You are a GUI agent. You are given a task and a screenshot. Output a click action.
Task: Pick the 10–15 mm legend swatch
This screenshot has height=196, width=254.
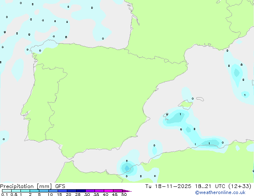(53, 191)
